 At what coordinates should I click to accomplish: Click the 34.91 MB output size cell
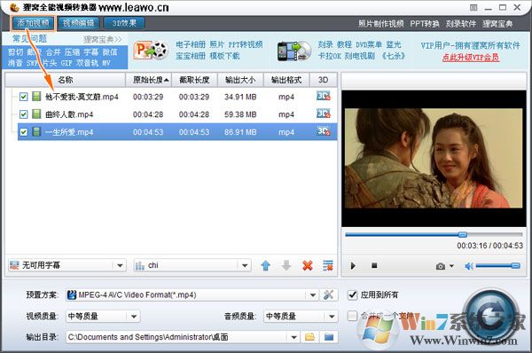pyautogui.click(x=240, y=97)
